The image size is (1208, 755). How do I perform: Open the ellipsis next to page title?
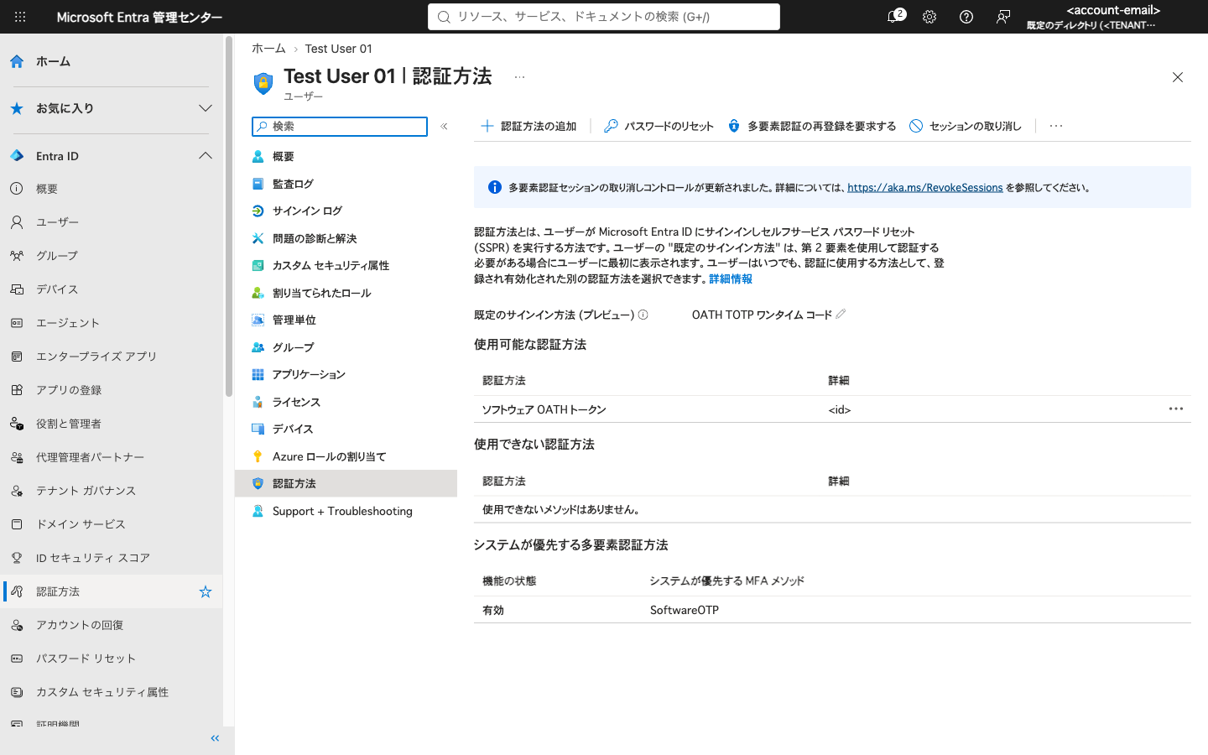[519, 76]
